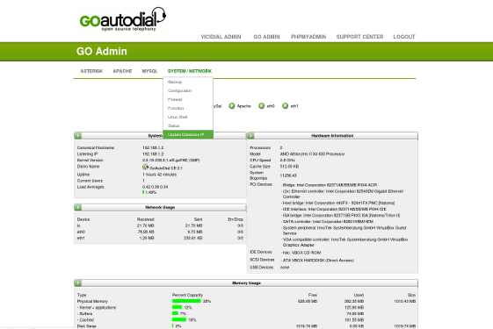Click the GOautodial logo
Screen dimensions: 493x329
tap(123, 19)
